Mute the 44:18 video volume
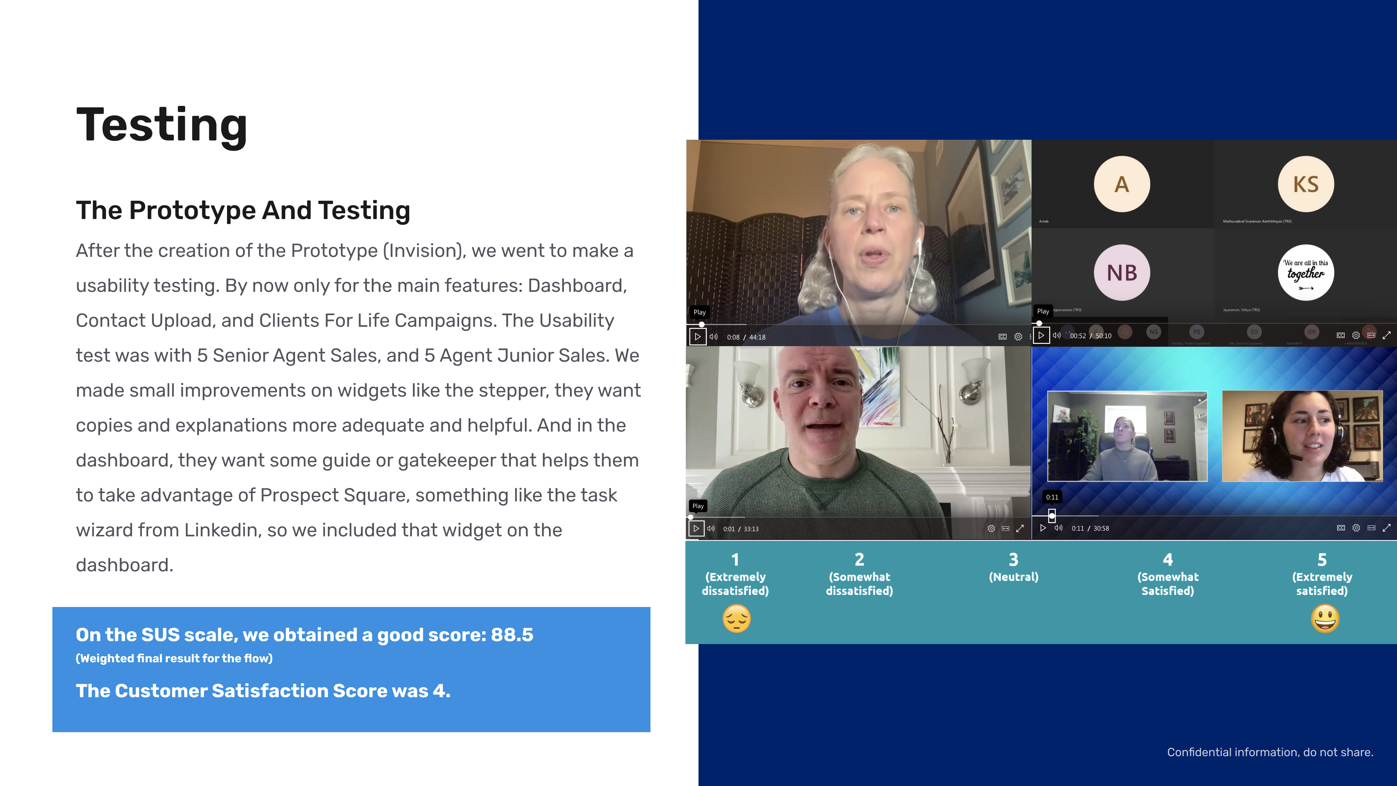Image resolution: width=1397 pixels, height=786 pixels. 714,337
